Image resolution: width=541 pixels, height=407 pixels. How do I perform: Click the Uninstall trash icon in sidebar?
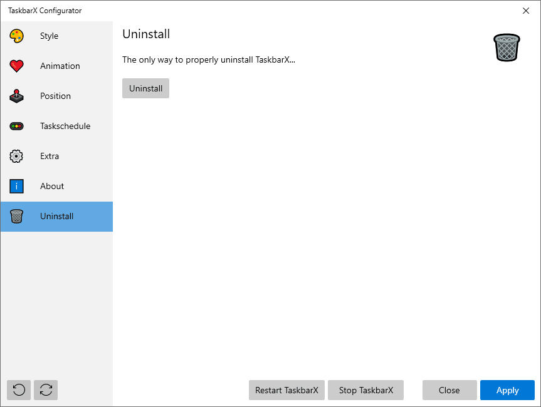pos(16,217)
